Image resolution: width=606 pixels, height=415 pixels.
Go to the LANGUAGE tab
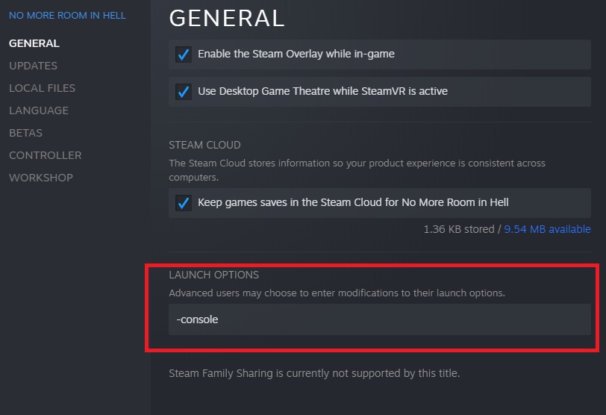point(39,110)
